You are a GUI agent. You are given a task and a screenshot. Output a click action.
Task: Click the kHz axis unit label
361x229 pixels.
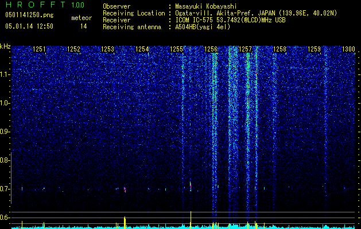[5, 46]
